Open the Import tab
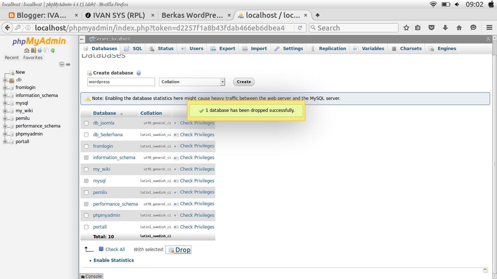This screenshot has height=279, width=497. [x=254, y=49]
